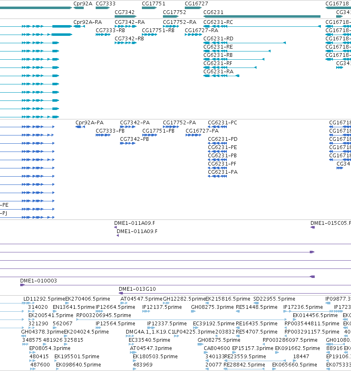The image size is (351, 371).
Task: Click the EC39192.5prime EST label
Action: 214,324
